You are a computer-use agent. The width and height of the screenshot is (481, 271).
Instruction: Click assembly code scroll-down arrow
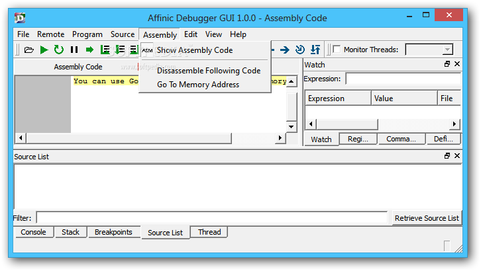coord(292,127)
